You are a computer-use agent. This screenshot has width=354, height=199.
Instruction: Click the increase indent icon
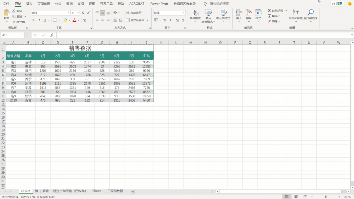coord(120,20)
